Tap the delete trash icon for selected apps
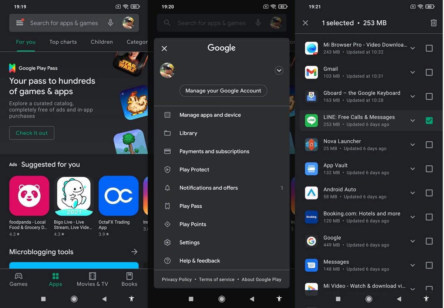444x308 pixels. click(x=434, y=23)
